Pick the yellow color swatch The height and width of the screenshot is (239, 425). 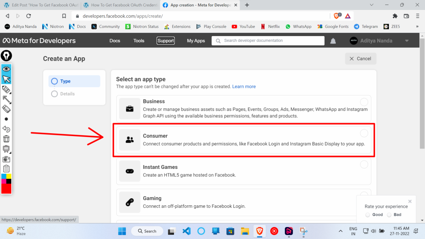[x=9, y=176]
